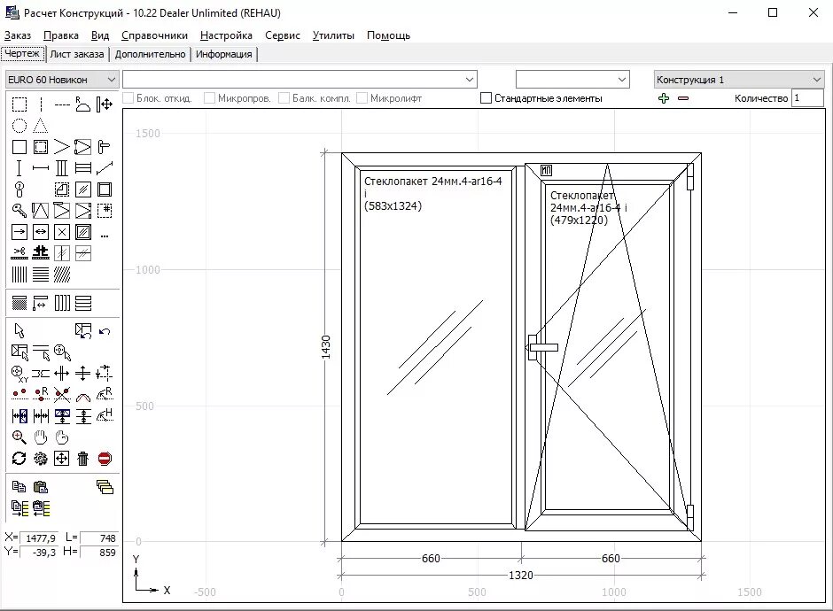
Task: Select the dashed rectangle contour tool
Action: (x=19, y=104)
